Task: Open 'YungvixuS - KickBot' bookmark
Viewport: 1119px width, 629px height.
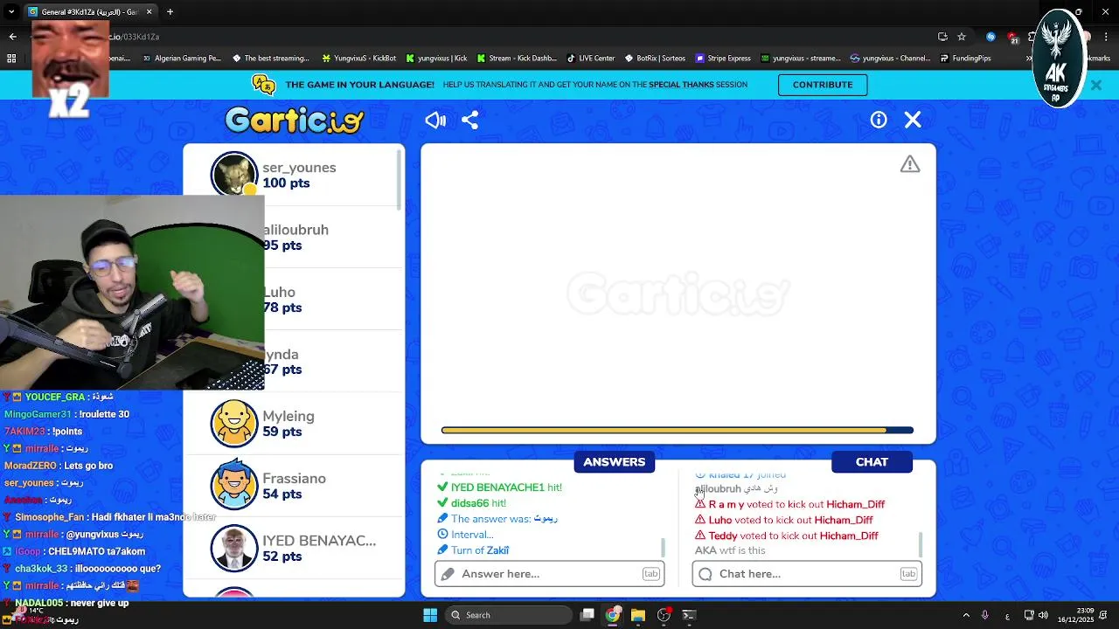Action: [x=359, y=59]
